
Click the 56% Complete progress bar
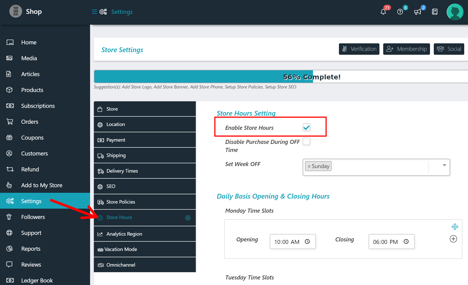click(281, 77)
